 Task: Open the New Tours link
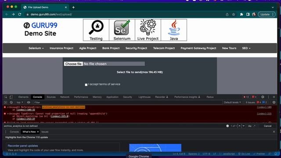coord(229,48)
